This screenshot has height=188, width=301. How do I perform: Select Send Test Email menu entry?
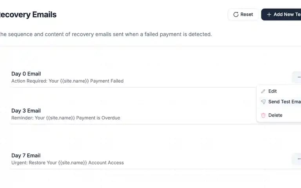pyautogui.click(x=280, y=102)
